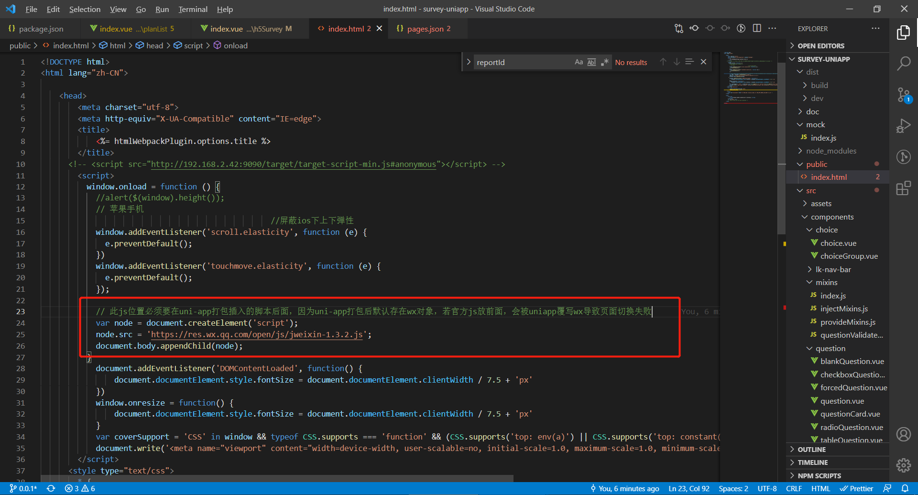Open errors and warnings count in status bar
918x495 pixels.
click(x=80, y=488)
